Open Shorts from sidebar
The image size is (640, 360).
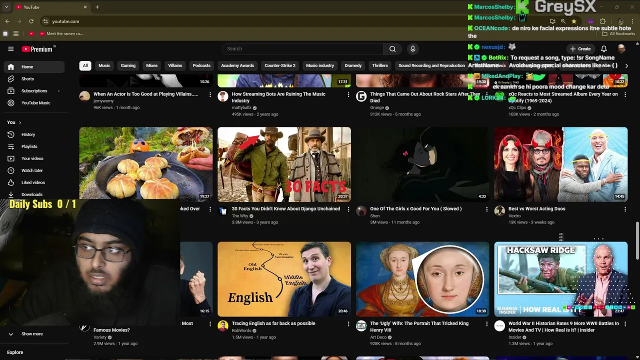34,79
